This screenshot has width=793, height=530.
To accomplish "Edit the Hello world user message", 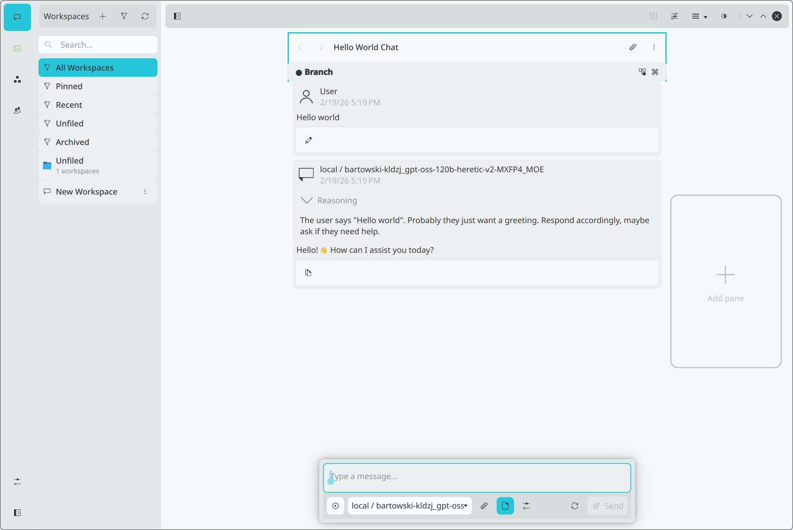I will click(x=309, y=140).
